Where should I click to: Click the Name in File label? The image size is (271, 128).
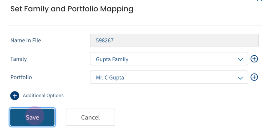[25, 40]
